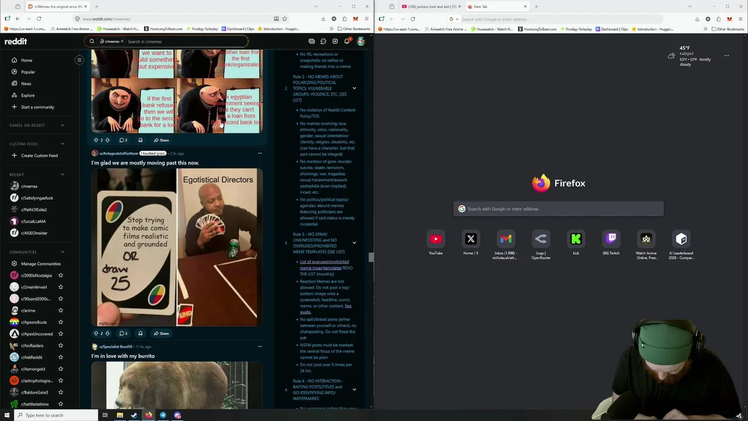Reload the reddit page in left Firefox
748x421 pixels.
click(39, 19)
